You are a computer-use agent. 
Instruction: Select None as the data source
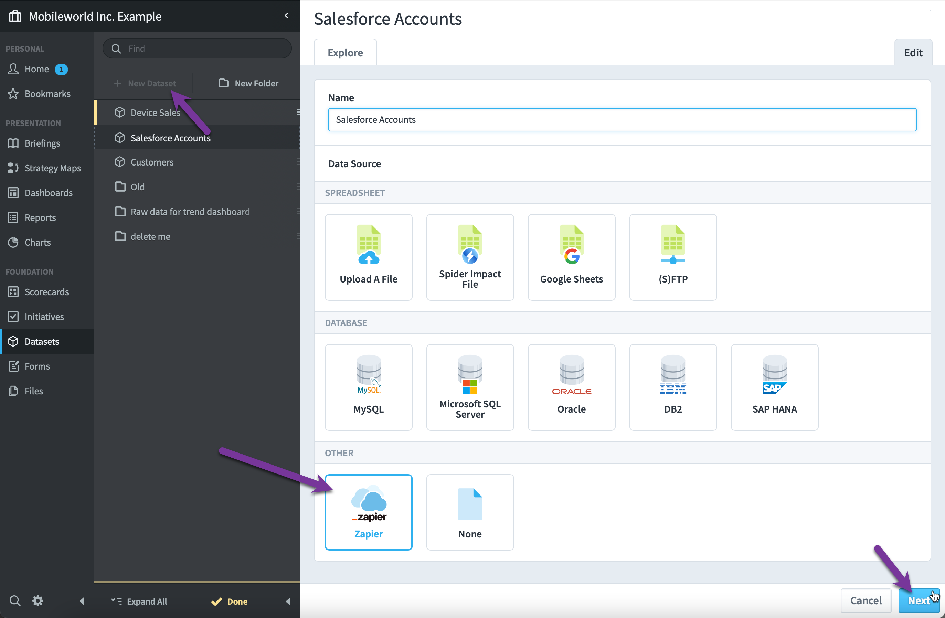[x=470, y=512]
